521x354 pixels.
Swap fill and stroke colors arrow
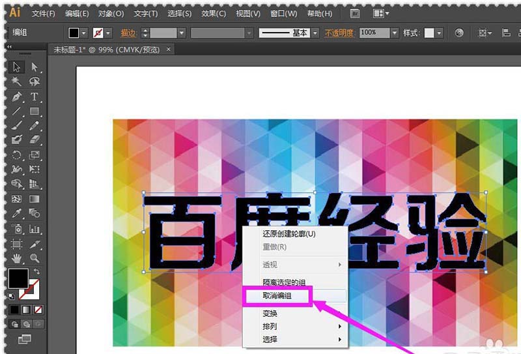coord(36,272)
